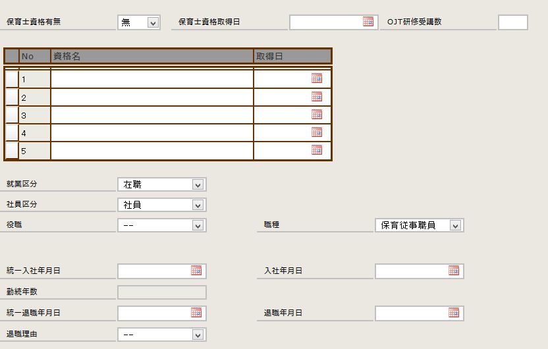
Task: Open calendar for 入社年月日
Action: point(454,271)
